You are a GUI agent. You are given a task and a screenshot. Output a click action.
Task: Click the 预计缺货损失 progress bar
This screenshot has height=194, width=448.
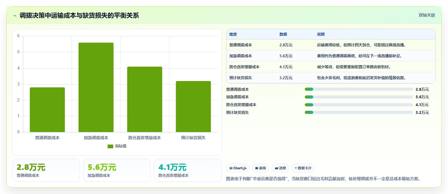359,112
